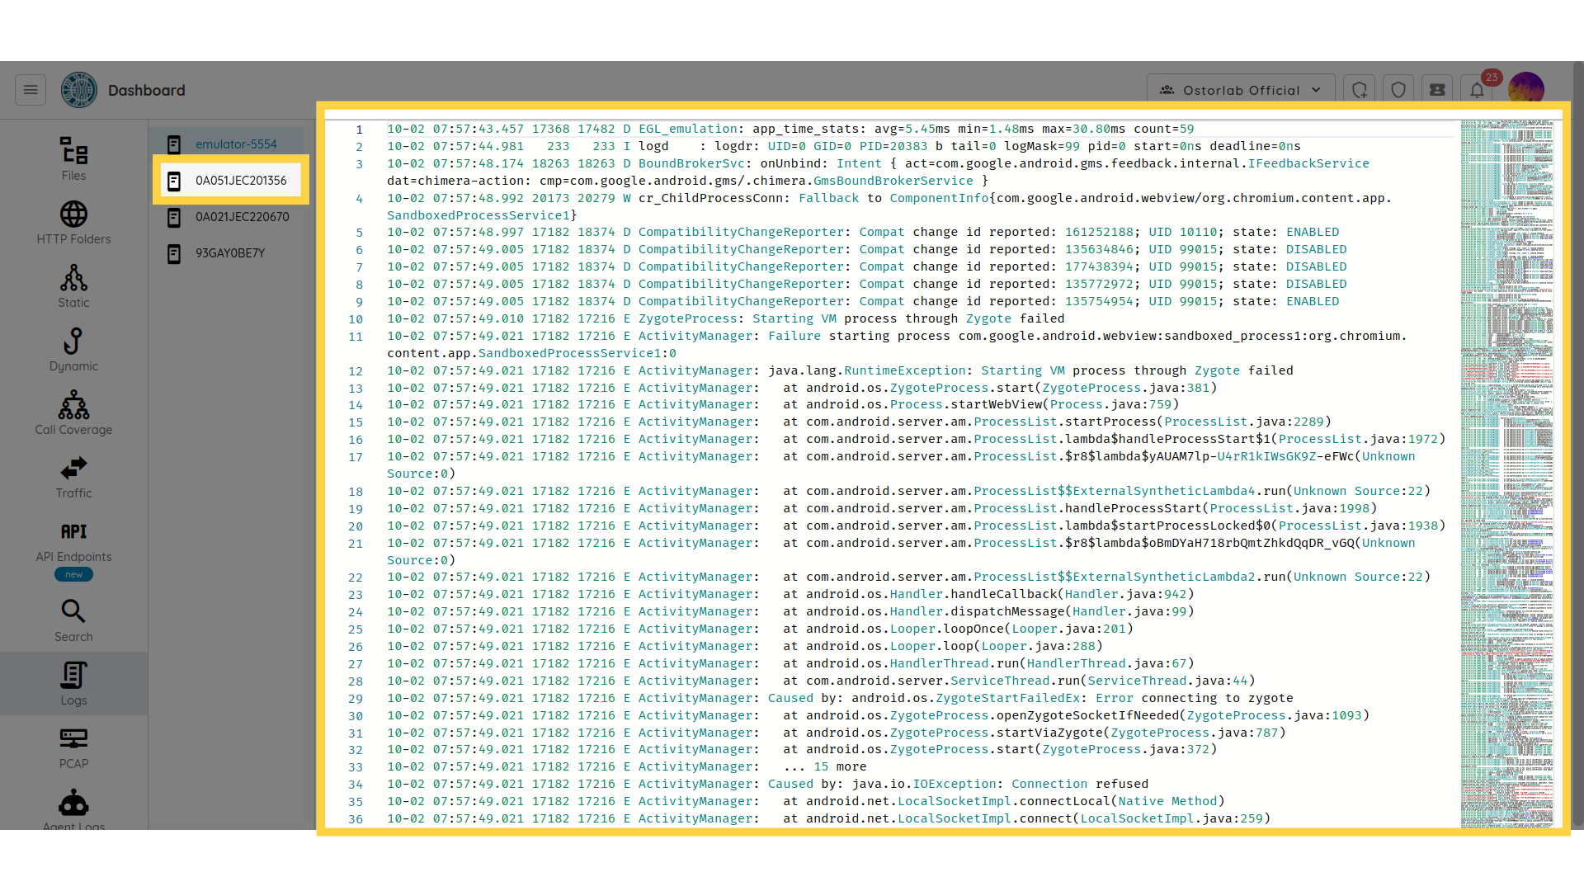Viewport: 1584px width, 891px height.
Task: Open Call Coverage section
Action: coord(73,412)
